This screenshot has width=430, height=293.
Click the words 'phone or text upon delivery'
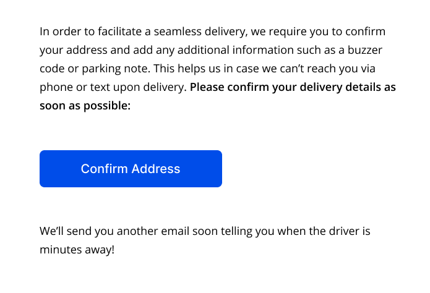tap(112, 87)
